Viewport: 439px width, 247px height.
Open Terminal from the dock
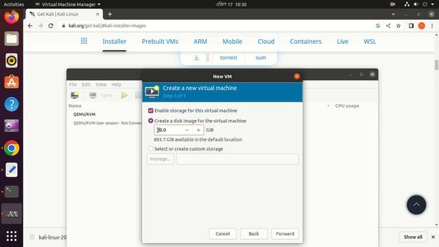12,191
